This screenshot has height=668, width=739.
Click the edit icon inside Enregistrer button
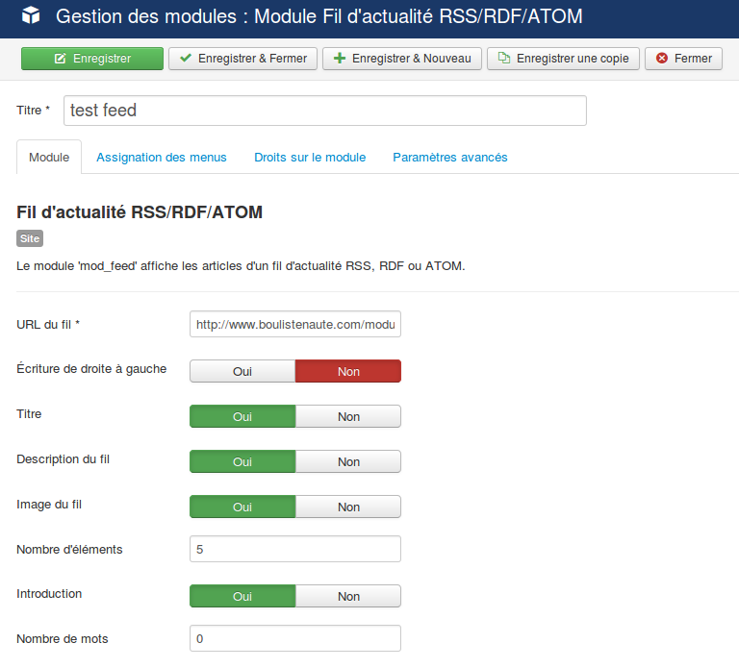[61, 59]
